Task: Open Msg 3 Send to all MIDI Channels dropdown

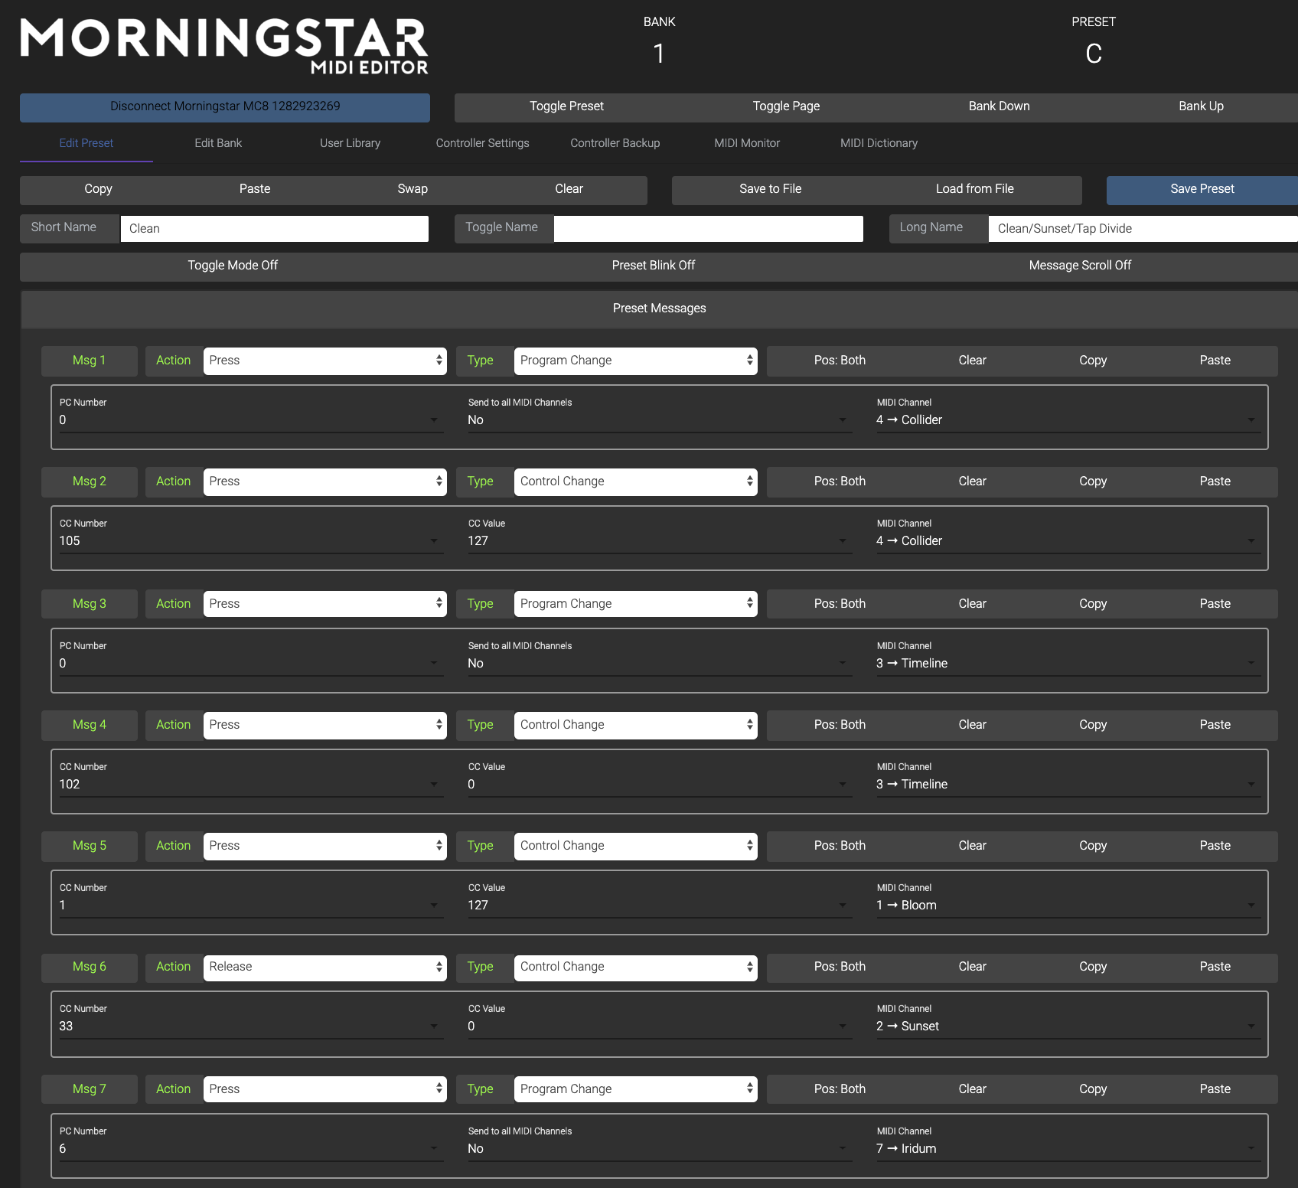Action: 660,663
